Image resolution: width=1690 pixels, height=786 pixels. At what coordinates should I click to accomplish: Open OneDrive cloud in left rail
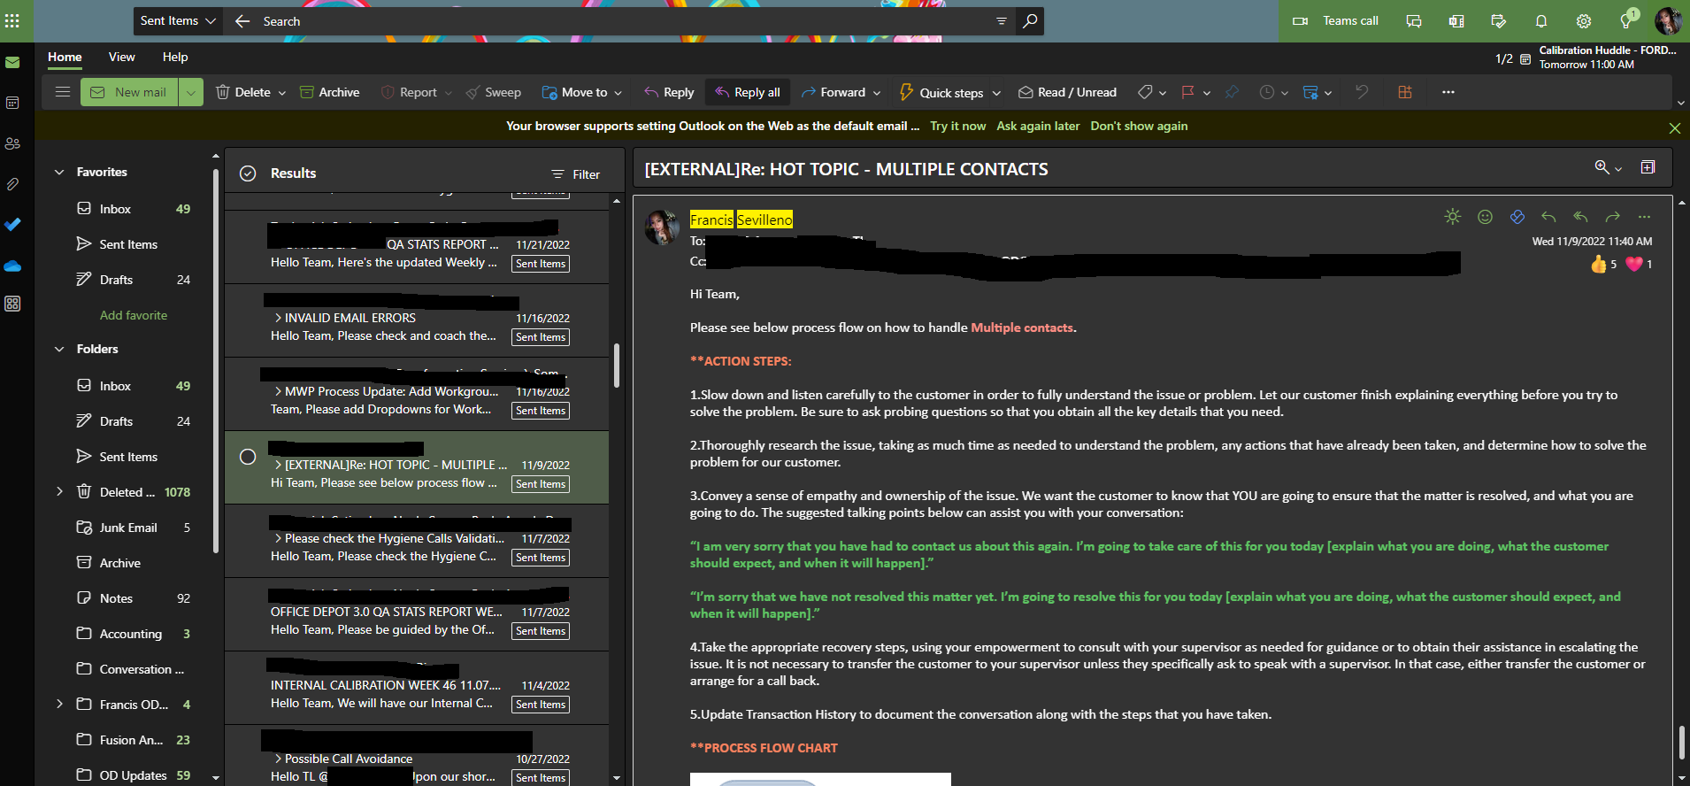tap(12, 266)
